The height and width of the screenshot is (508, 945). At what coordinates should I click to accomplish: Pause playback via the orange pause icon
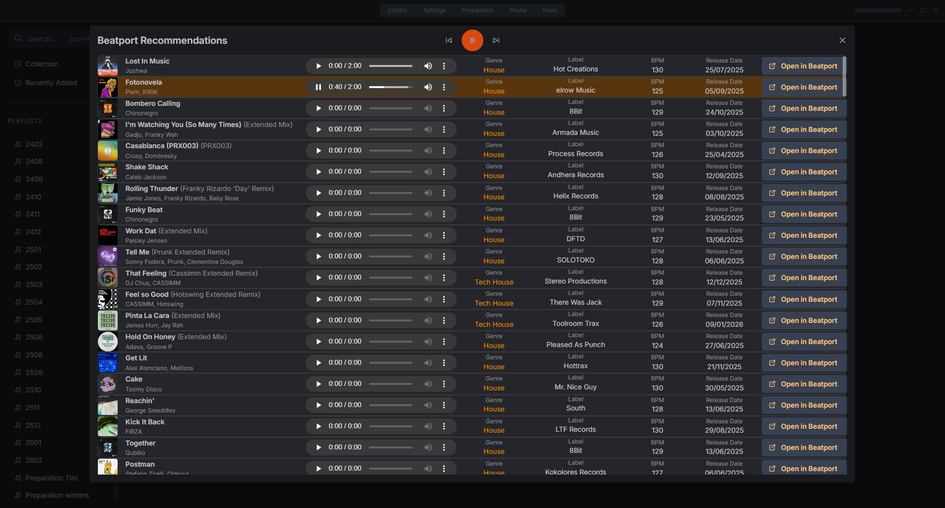472,40
